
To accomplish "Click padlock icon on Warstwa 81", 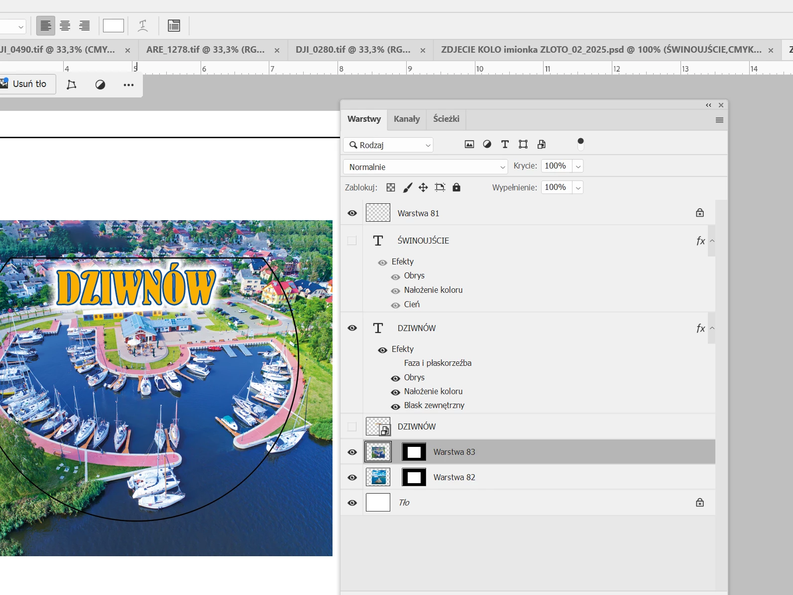I will 700,213.
